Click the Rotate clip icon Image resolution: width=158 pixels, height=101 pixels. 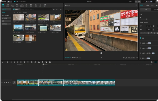[42, 62]
